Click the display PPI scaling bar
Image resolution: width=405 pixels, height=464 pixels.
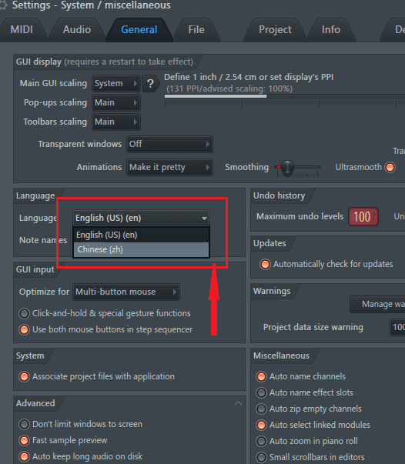pos(284,96)
